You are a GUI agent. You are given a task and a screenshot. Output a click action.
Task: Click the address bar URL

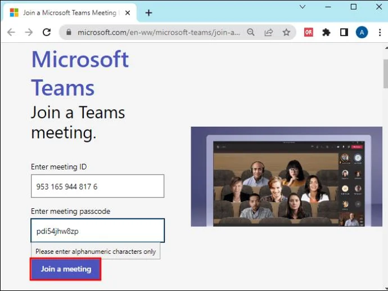(x=159, y=32)
